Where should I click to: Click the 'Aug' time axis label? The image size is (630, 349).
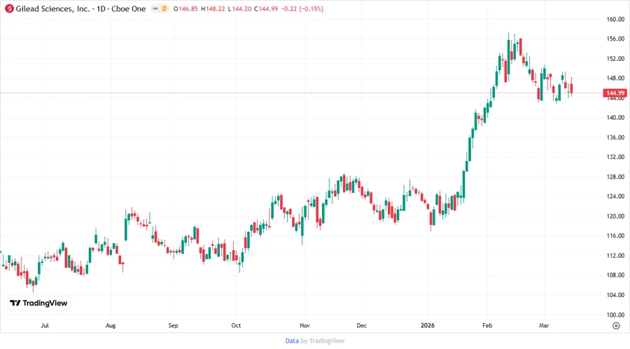pyautogui.click(x=111, y=326)
